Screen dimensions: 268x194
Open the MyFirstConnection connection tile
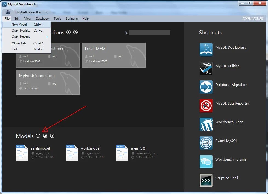point(48,82)
